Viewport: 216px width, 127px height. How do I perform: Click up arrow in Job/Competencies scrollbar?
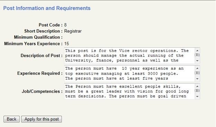[x=197, y=86]
